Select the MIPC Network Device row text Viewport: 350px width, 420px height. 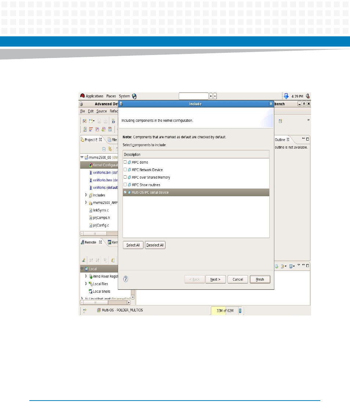click(147, 170)
